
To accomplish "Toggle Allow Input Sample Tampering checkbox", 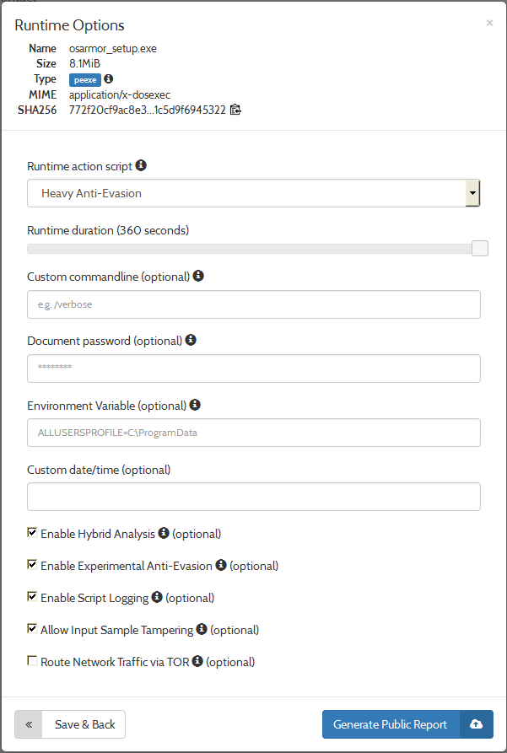I will [x=33, y=629].
